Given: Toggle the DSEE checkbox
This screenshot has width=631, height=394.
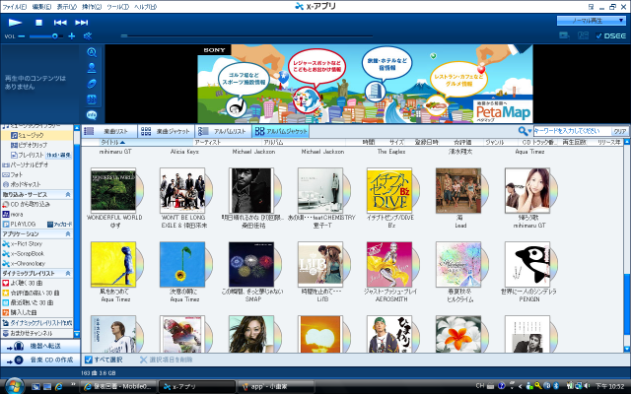Looking at the screenshot, I should coord(598,35).
